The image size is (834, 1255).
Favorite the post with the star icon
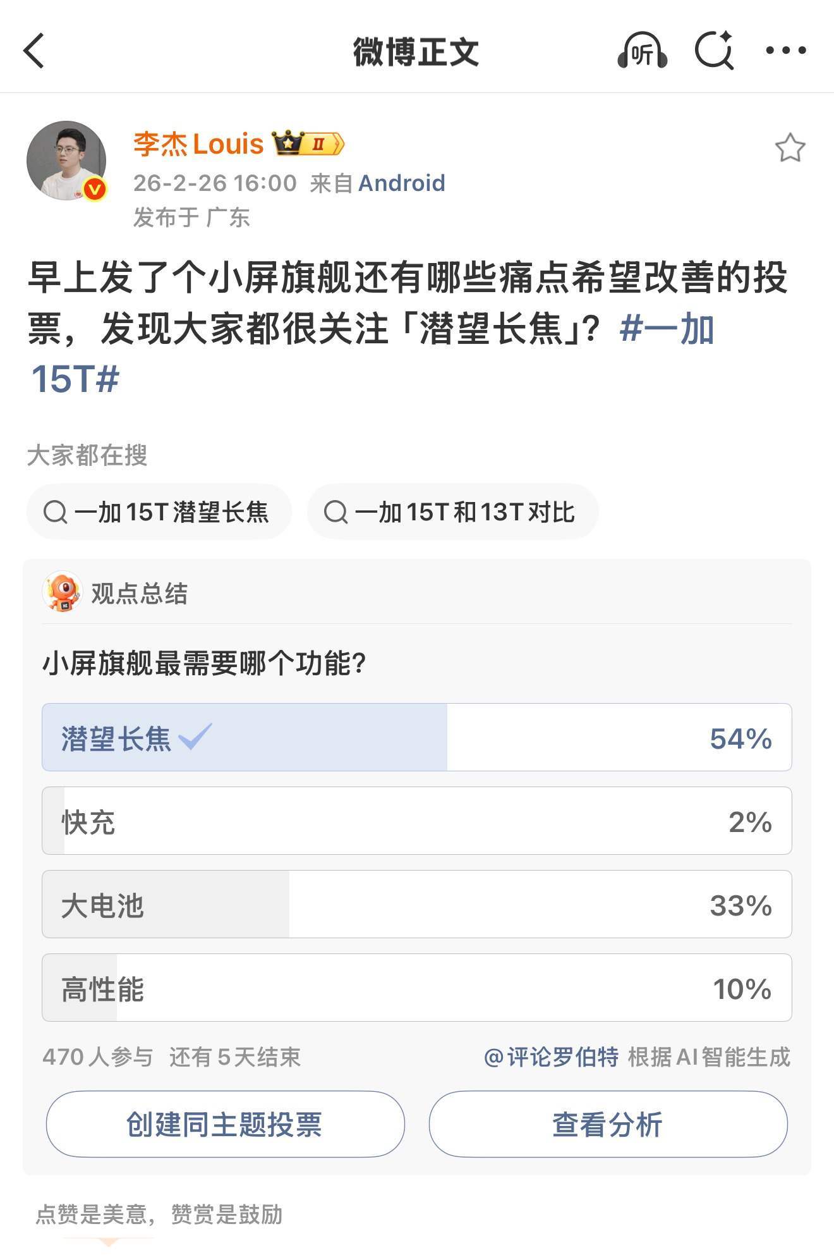(x=790, y=148)
